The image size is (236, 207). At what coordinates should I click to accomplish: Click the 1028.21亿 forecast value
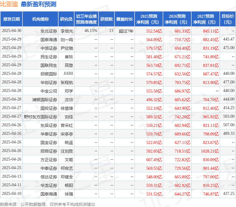(210, 151)
